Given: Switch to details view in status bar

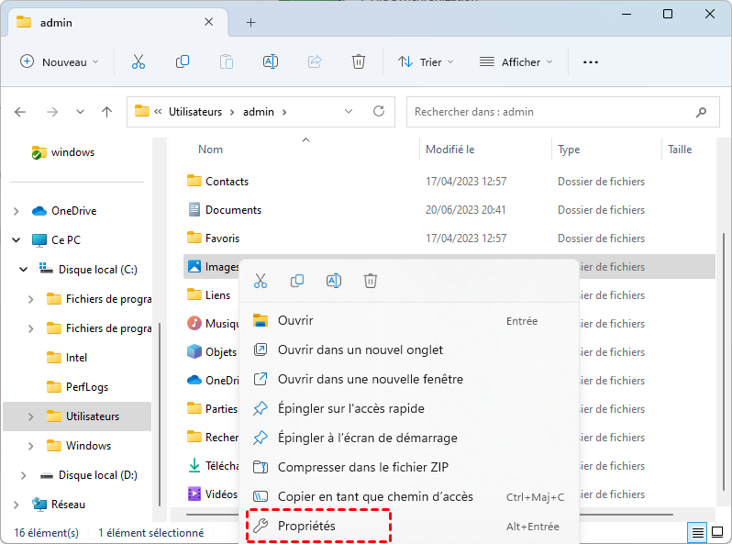Looking at the screenshot, I should click(698, 532).
